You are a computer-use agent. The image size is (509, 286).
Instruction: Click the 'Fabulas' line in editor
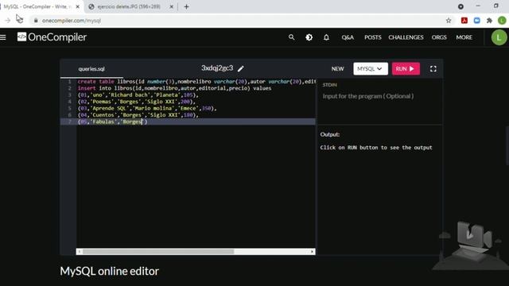tap(112, 122)
